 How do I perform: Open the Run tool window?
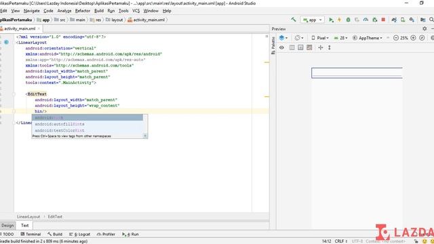pos(130,235)
